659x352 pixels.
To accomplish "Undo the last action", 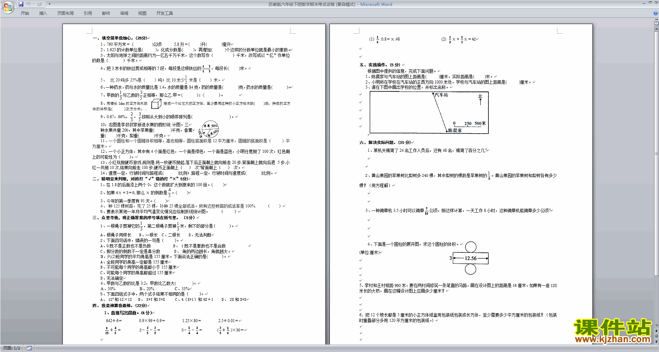I will 28,4.
